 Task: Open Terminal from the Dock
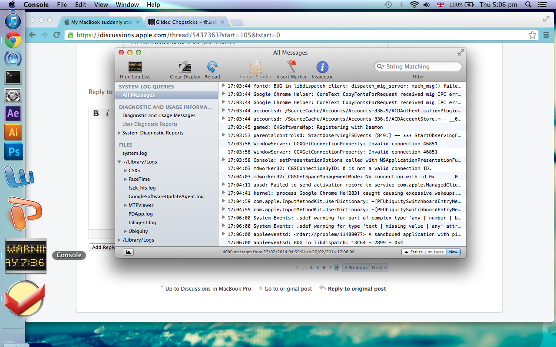pos(13,77)
